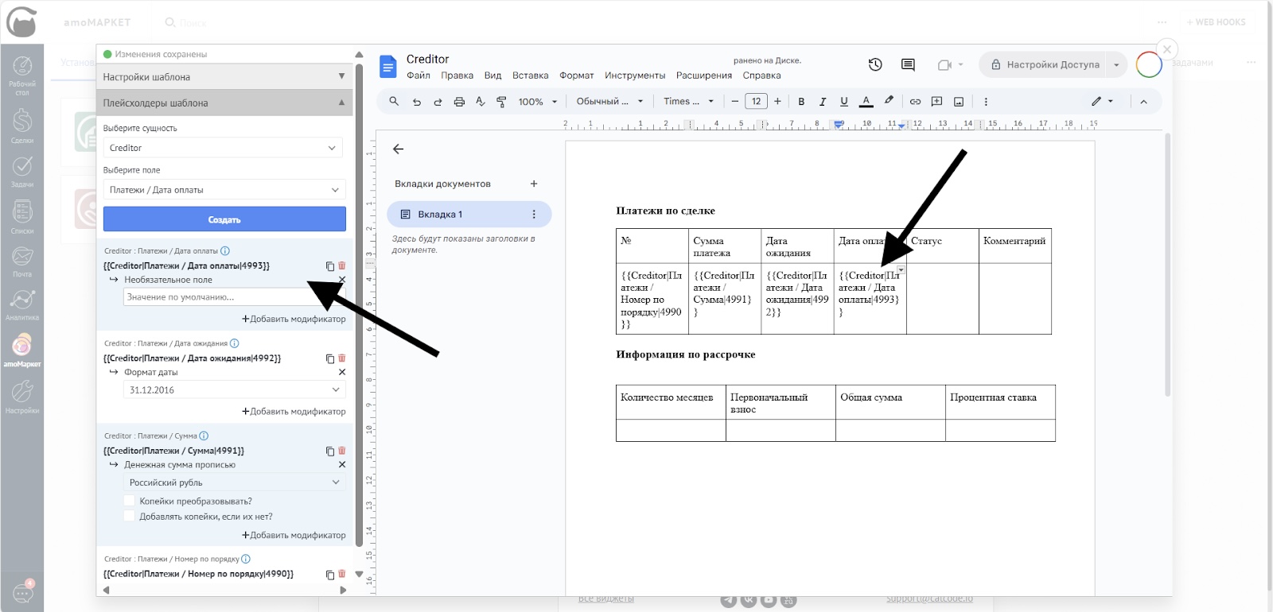Screen dimensions: 1273x612
Task: Copy the Номер по порядку|4990 placeholder
Action: 330,574
